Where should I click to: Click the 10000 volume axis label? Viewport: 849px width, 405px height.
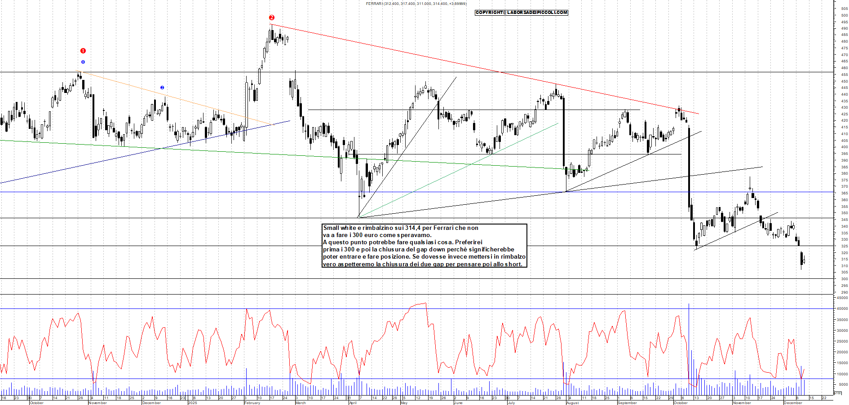pyautogui.click(x=841, y=374)
